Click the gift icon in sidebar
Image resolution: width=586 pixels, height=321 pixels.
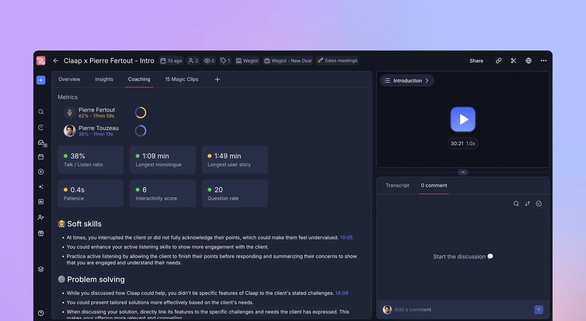point(41,233)
